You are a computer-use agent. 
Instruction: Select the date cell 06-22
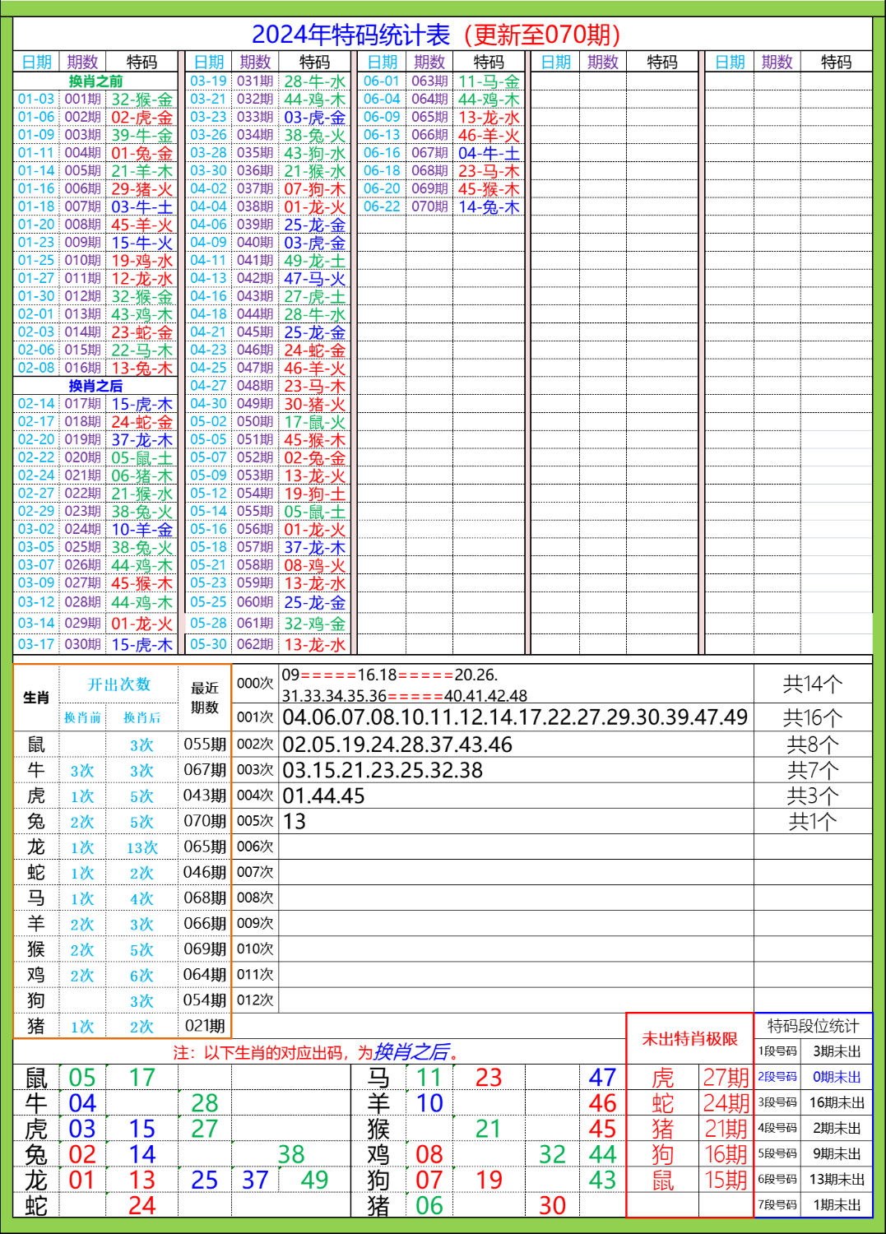coord(382,206)
